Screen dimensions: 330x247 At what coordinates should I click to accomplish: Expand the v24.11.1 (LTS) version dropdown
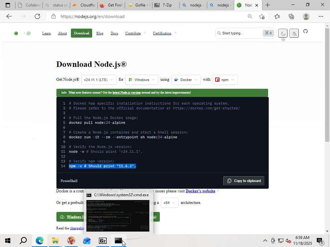99,80
